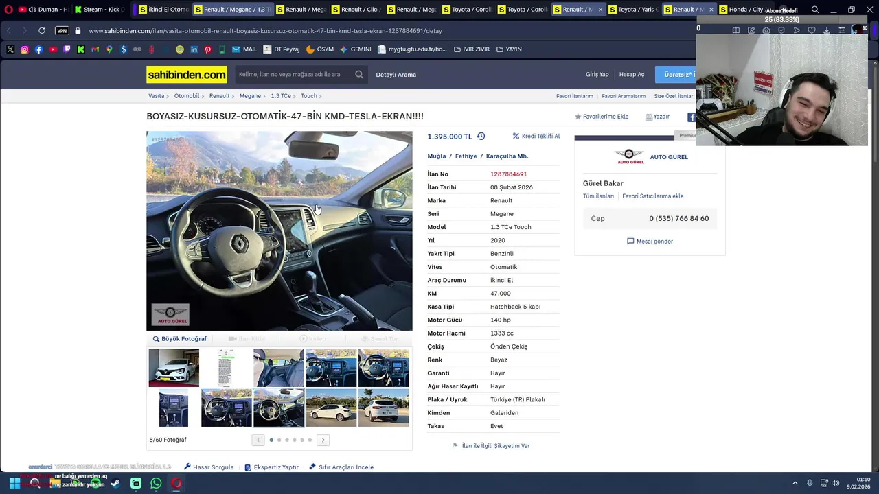Click Favori Satıcılarıma ekle
Image resolution: width=879 pixels, height=494 pixels.
tap(653, 196)
